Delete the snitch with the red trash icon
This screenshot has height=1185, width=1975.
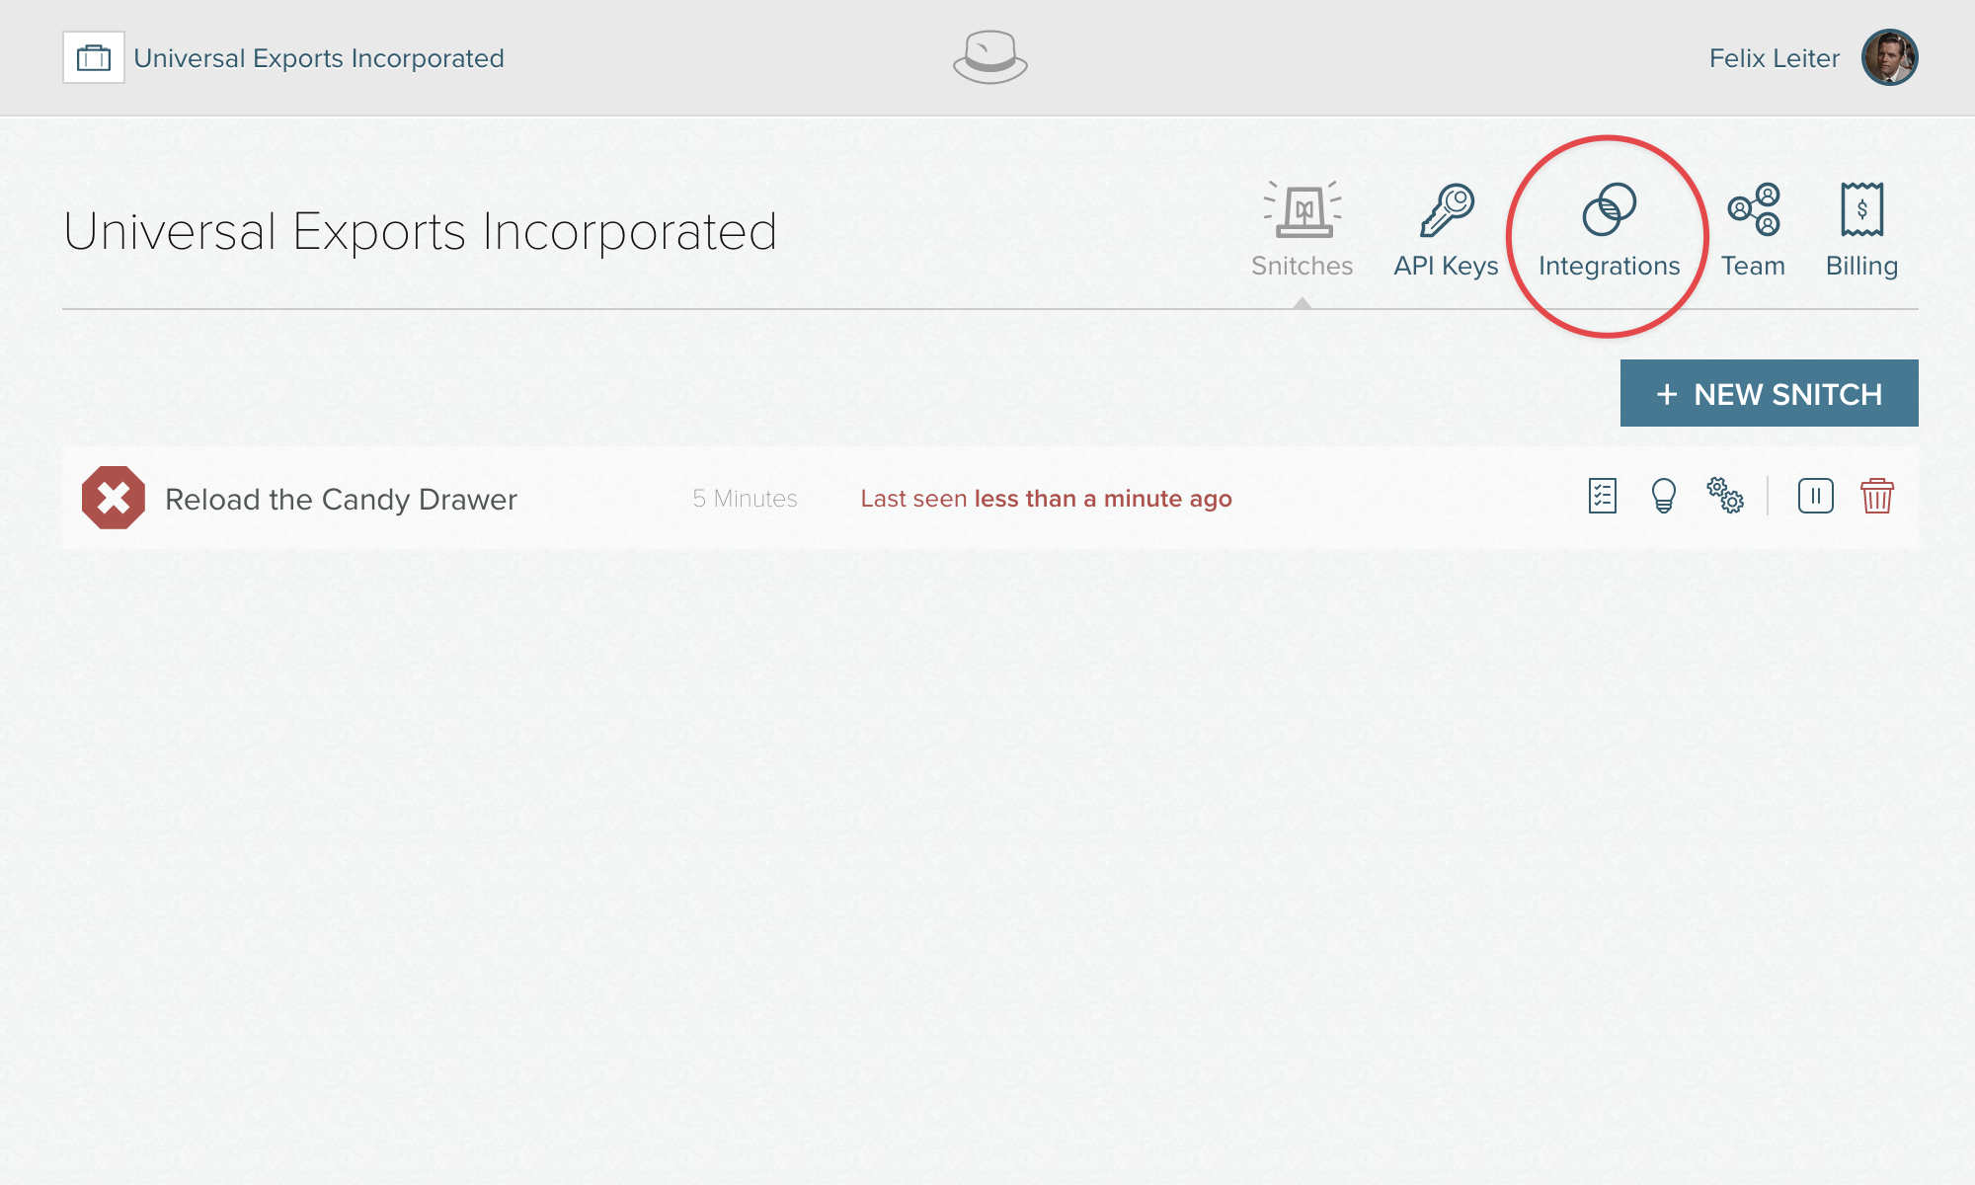click(x=1876, y=498)
